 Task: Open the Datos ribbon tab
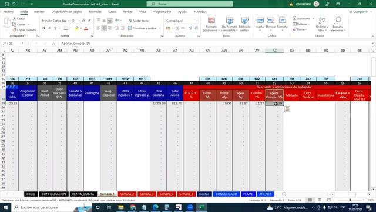112,12
